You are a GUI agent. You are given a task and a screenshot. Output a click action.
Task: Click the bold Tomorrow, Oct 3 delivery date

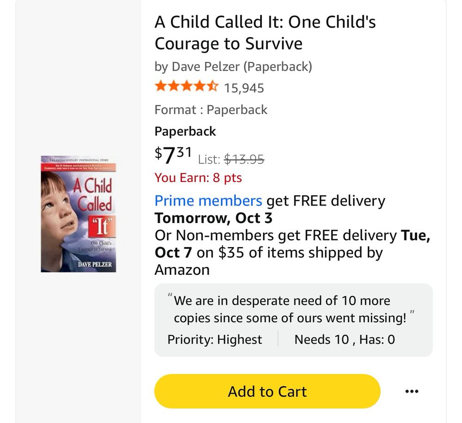coord(213,218)
